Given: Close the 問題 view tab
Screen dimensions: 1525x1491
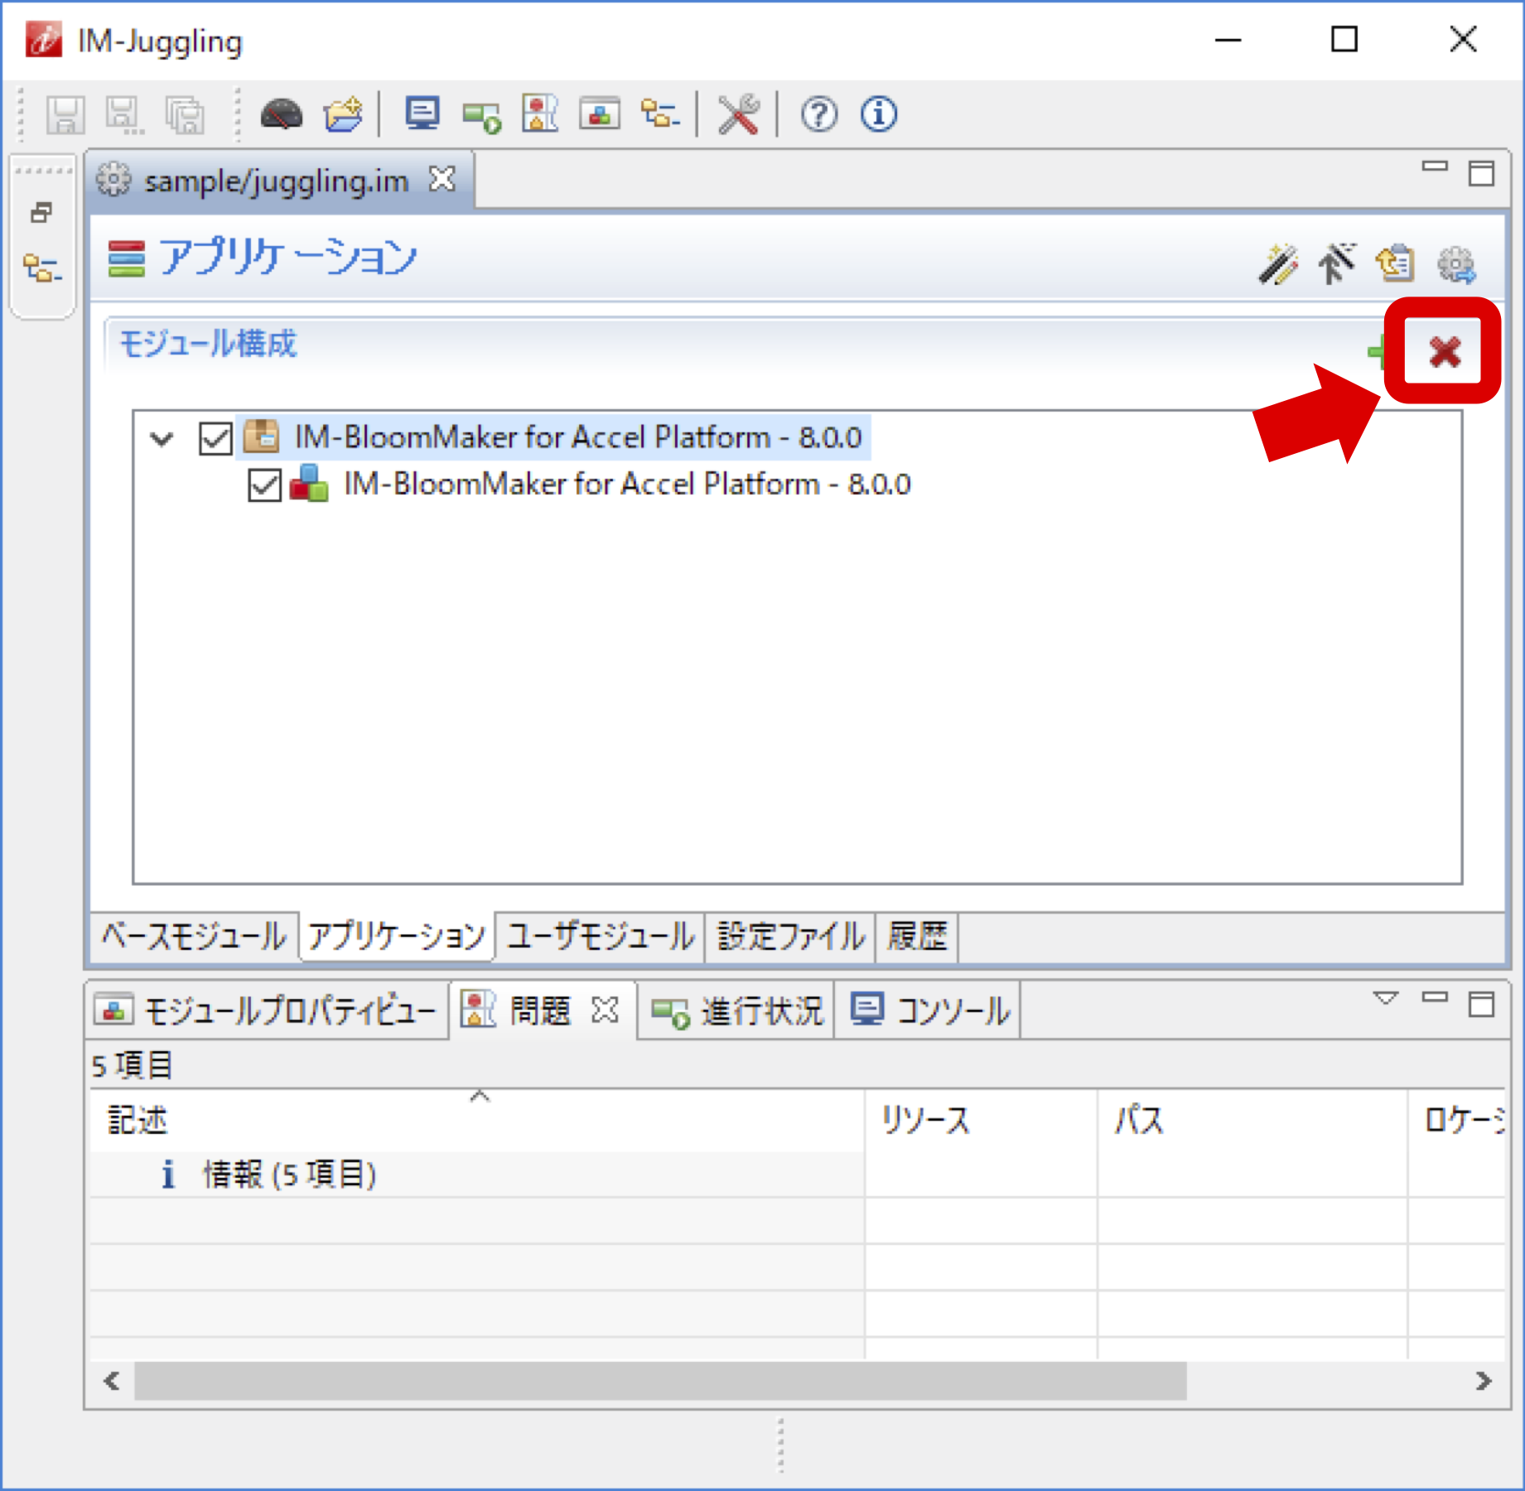Looking at the screenshot, I should pyautogui.click(x=606, y=1010).
